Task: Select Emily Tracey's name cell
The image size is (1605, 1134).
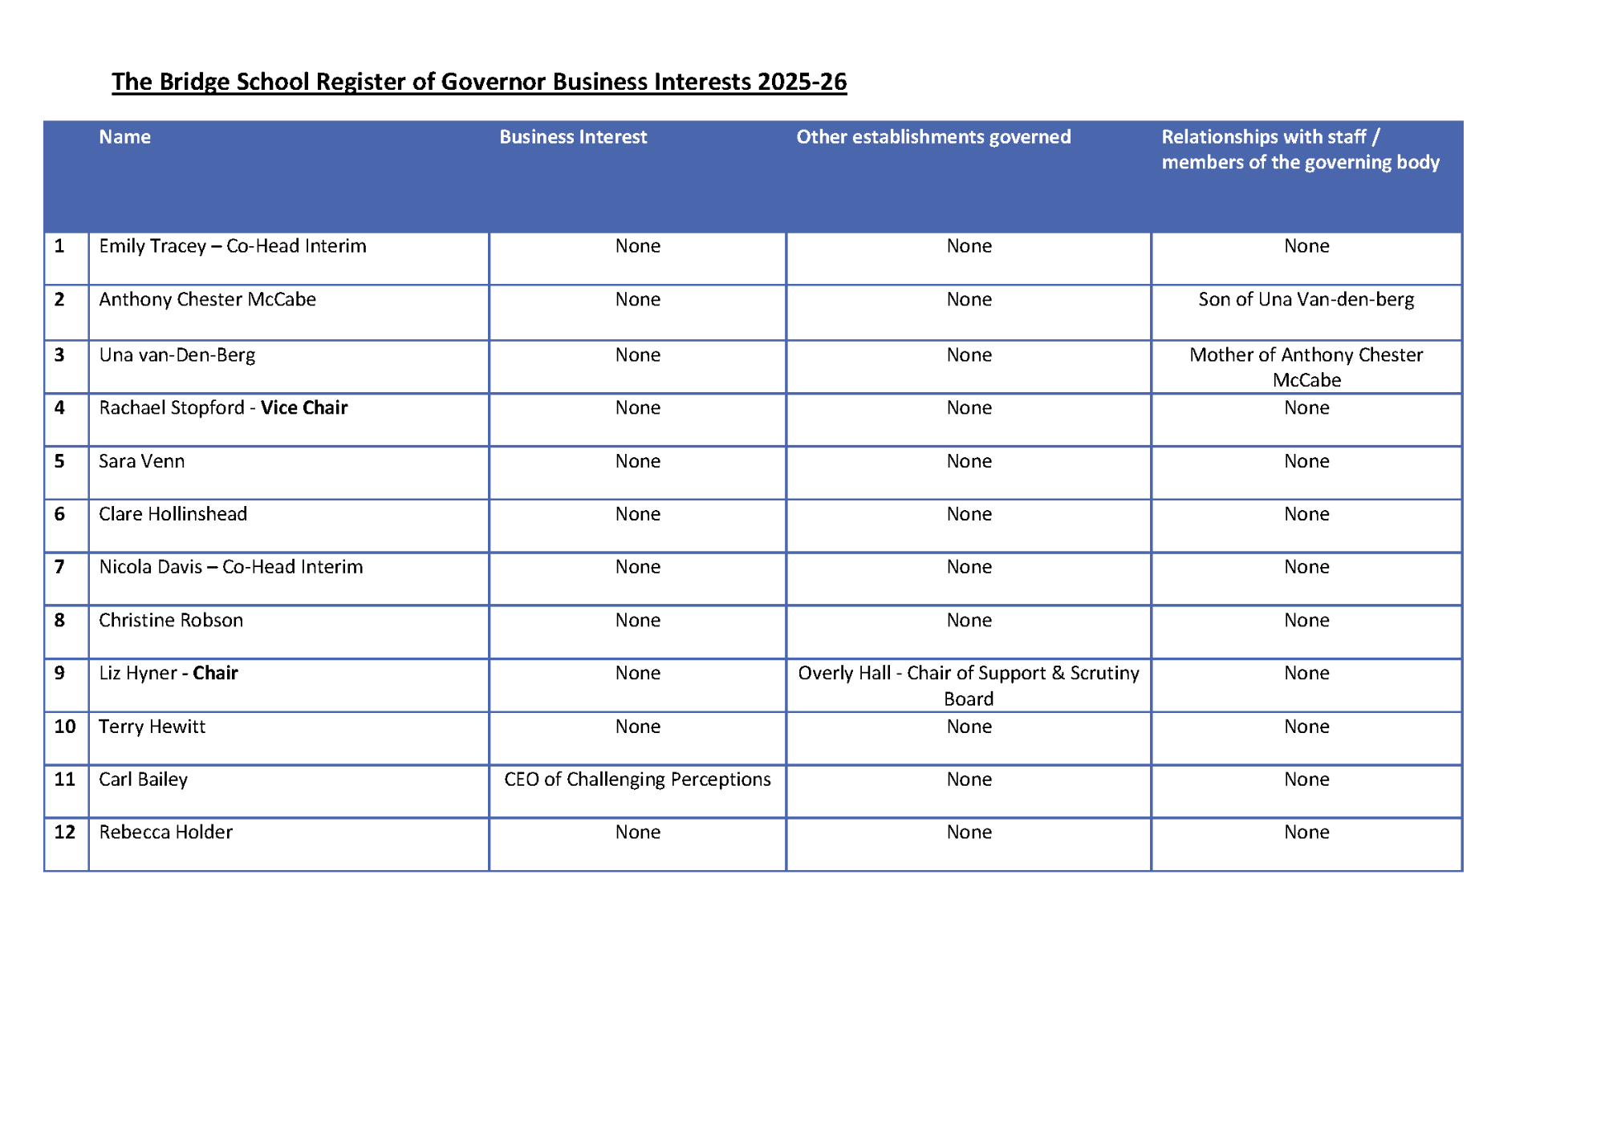Action: (233, 246)
